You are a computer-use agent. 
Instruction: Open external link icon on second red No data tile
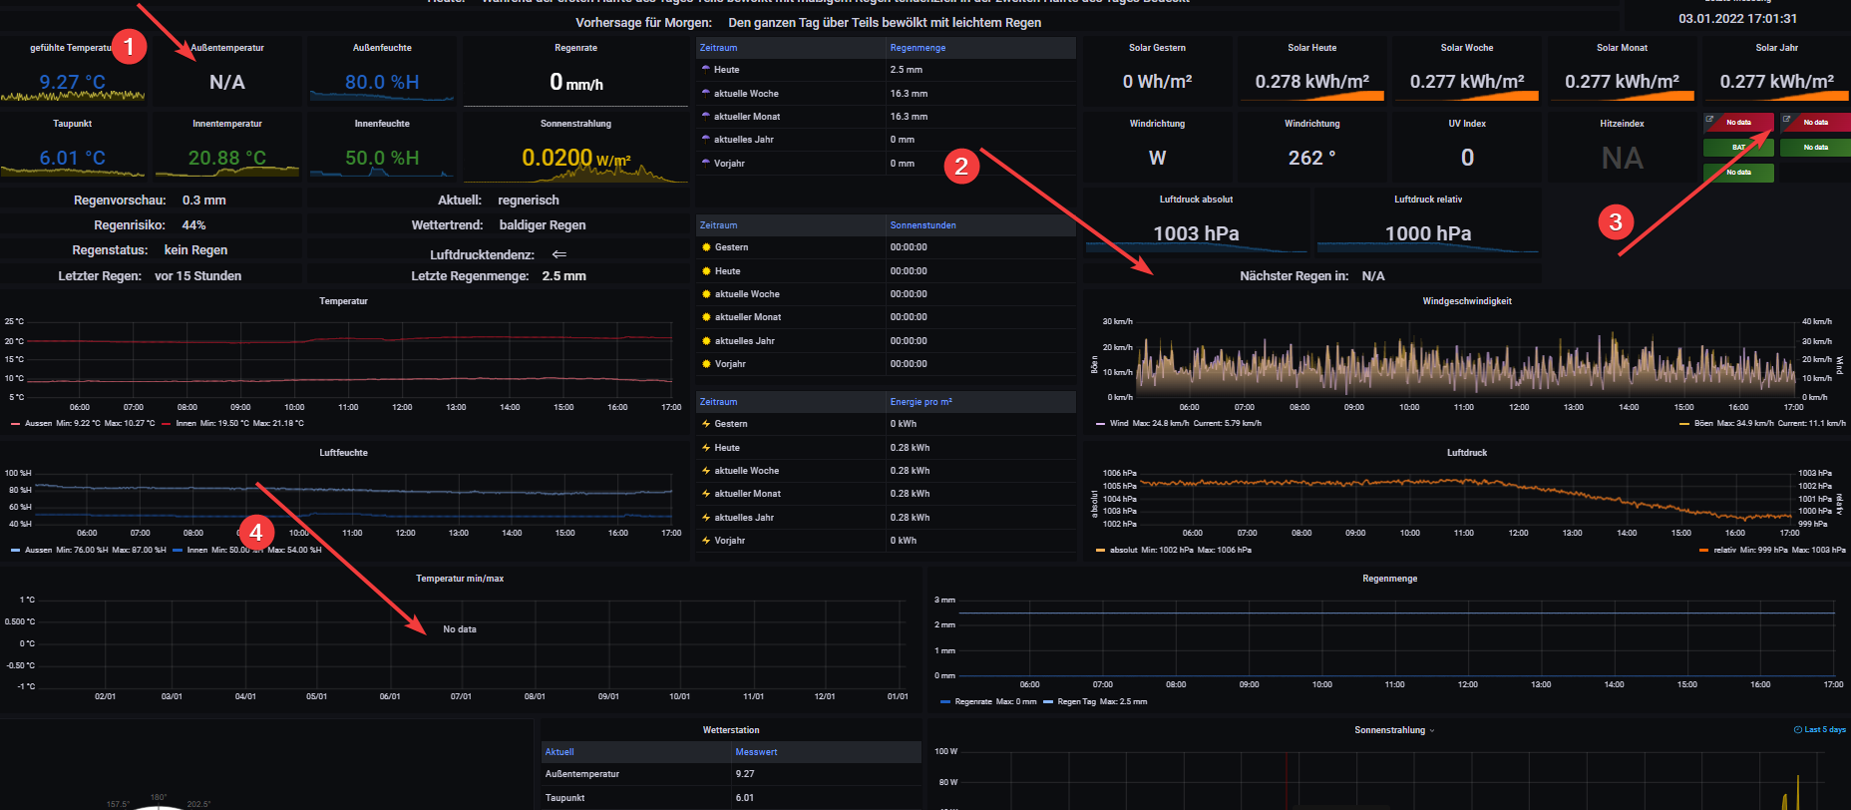[1786, 120]
